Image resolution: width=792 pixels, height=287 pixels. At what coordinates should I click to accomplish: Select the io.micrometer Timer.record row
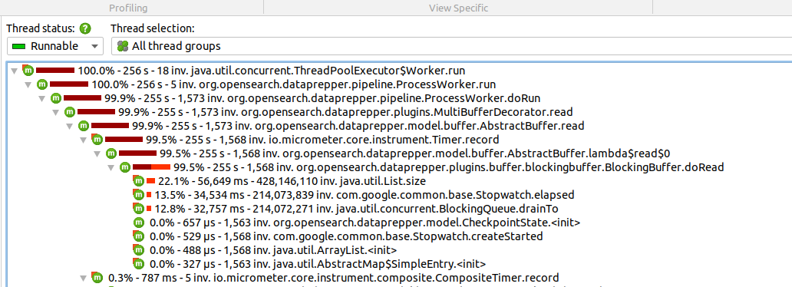click(x=322, y=140)
